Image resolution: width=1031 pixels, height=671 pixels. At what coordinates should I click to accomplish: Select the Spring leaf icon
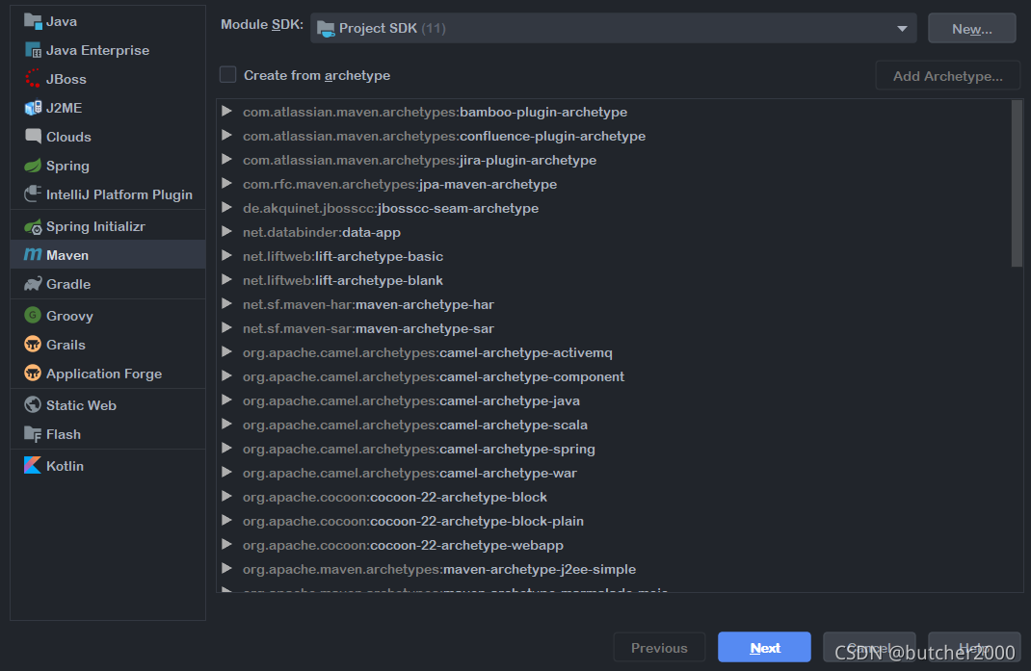33,166
